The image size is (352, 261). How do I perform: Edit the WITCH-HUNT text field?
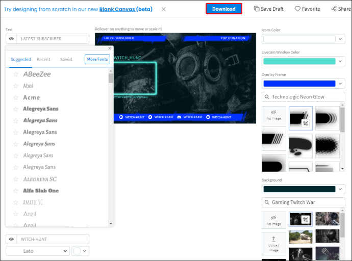point(53,239)
